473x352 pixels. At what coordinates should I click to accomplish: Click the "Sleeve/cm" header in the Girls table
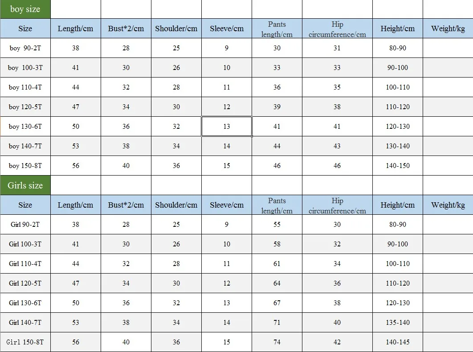(227, 205)
